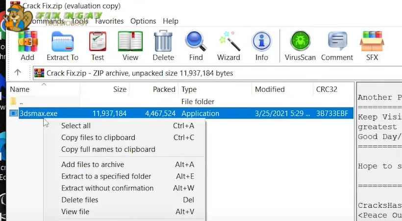Click the 3dsmax.exe application file icon

point(14,113)
